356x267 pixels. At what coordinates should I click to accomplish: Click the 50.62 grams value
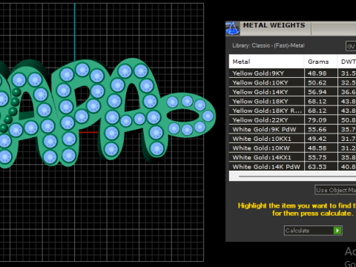coord(317,82)
